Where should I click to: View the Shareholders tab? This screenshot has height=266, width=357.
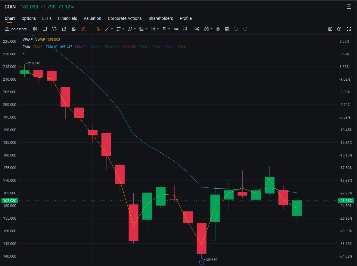(x=160, y=18)
